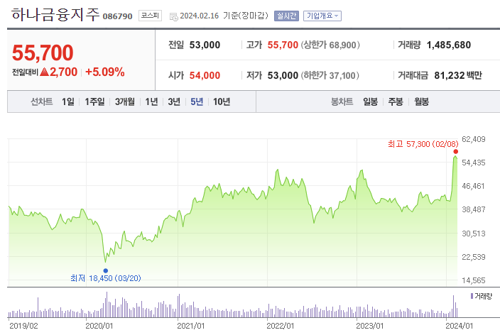Click the 저가 value 53,000
The height and width of the screenshot is (335, 500).
(283, 75)
